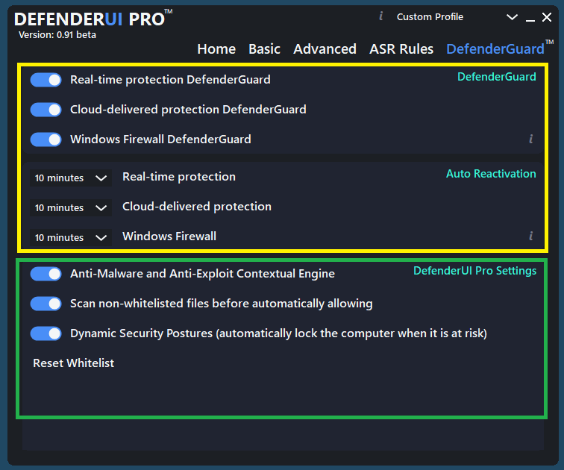Change the Windows Firewall reactivation time dropdown
Screen dimensions: 564x470
point(72,238)
